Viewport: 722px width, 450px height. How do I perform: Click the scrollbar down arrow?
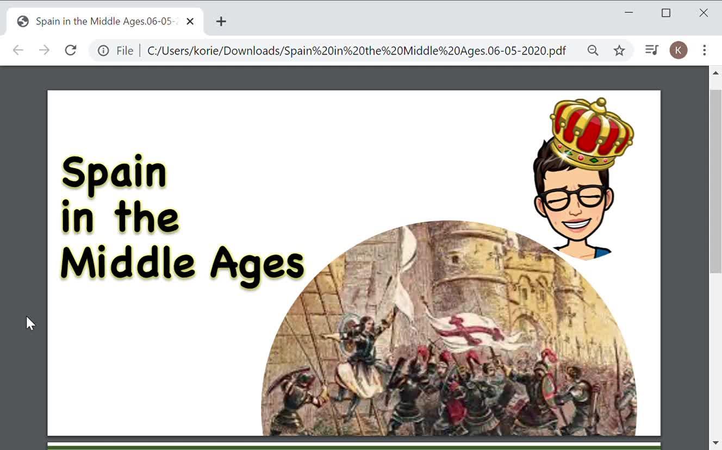coord(715,443)
